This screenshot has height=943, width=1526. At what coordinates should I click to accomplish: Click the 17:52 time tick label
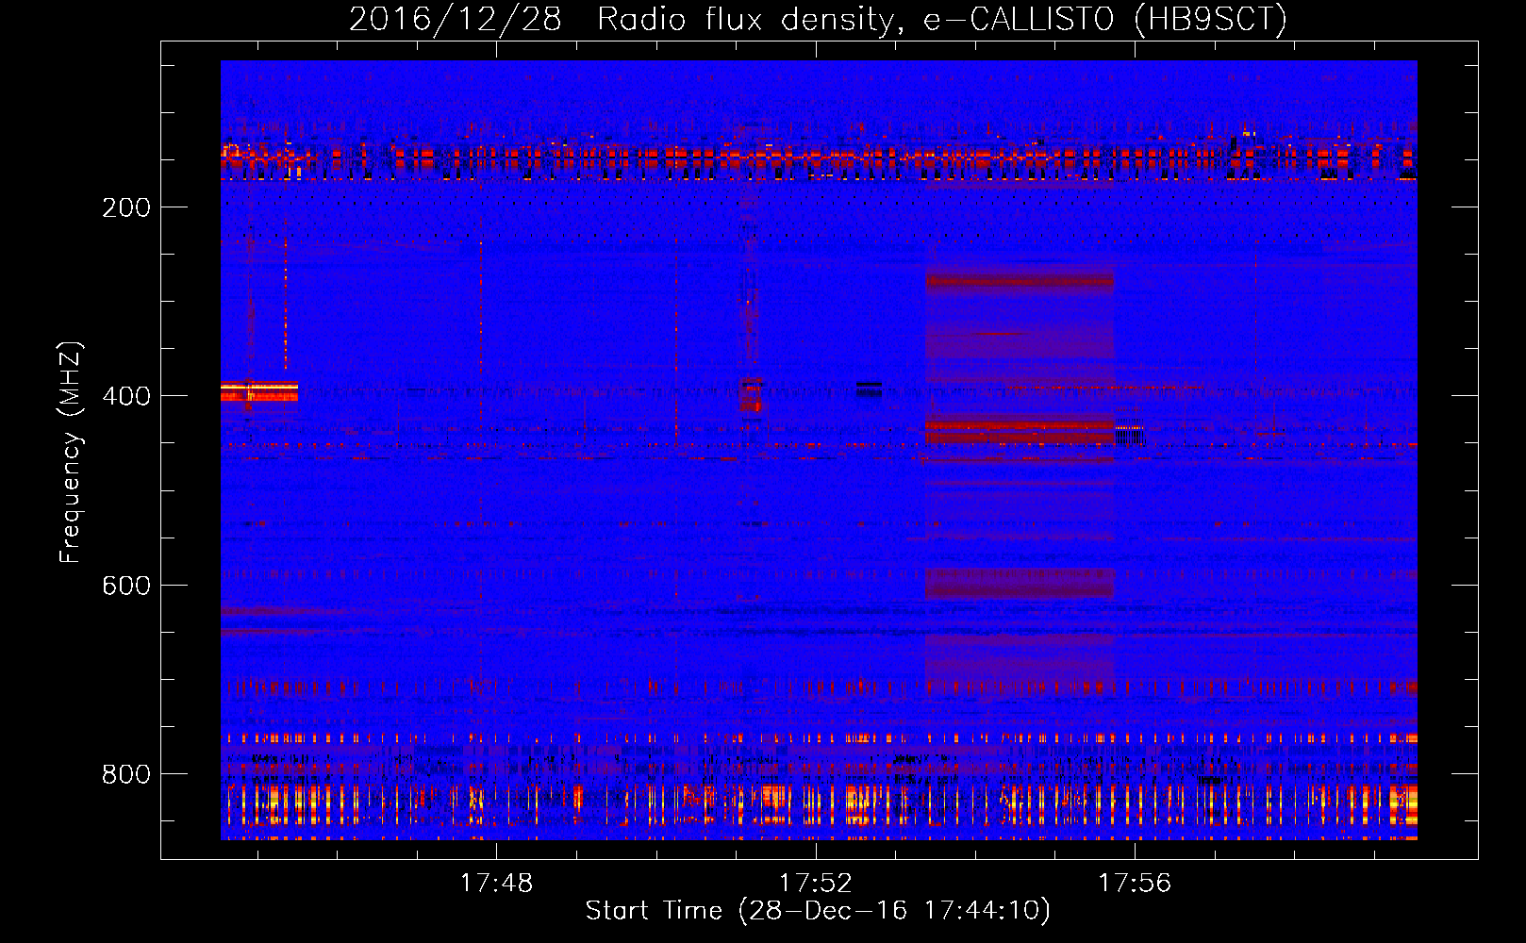click(815, 884)
